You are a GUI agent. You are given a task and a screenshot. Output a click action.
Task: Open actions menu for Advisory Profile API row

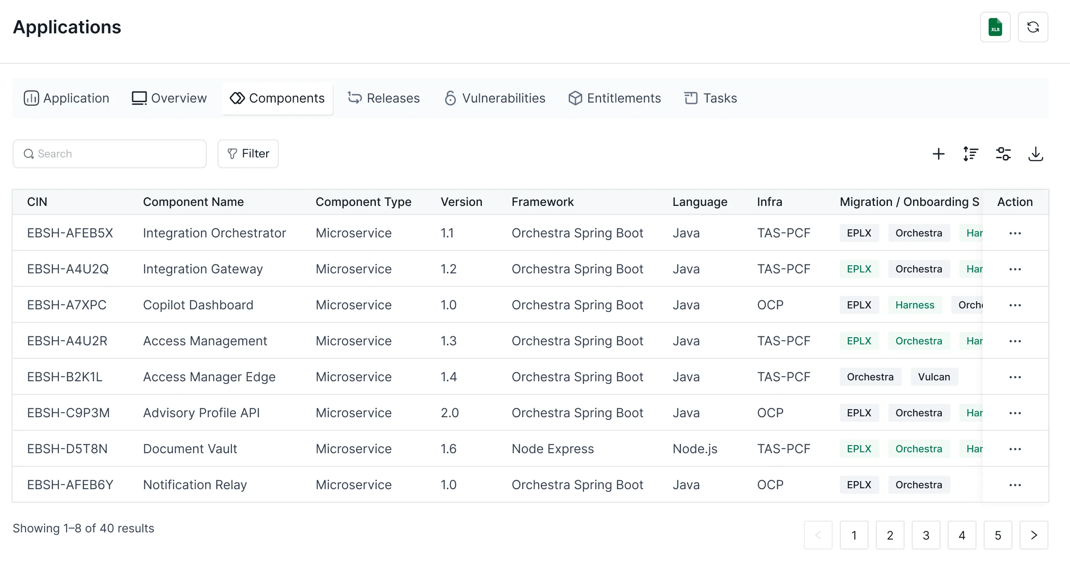[x=1015, y=413]
